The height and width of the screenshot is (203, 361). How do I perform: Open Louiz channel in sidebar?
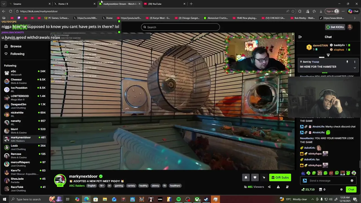click(25, 147)
